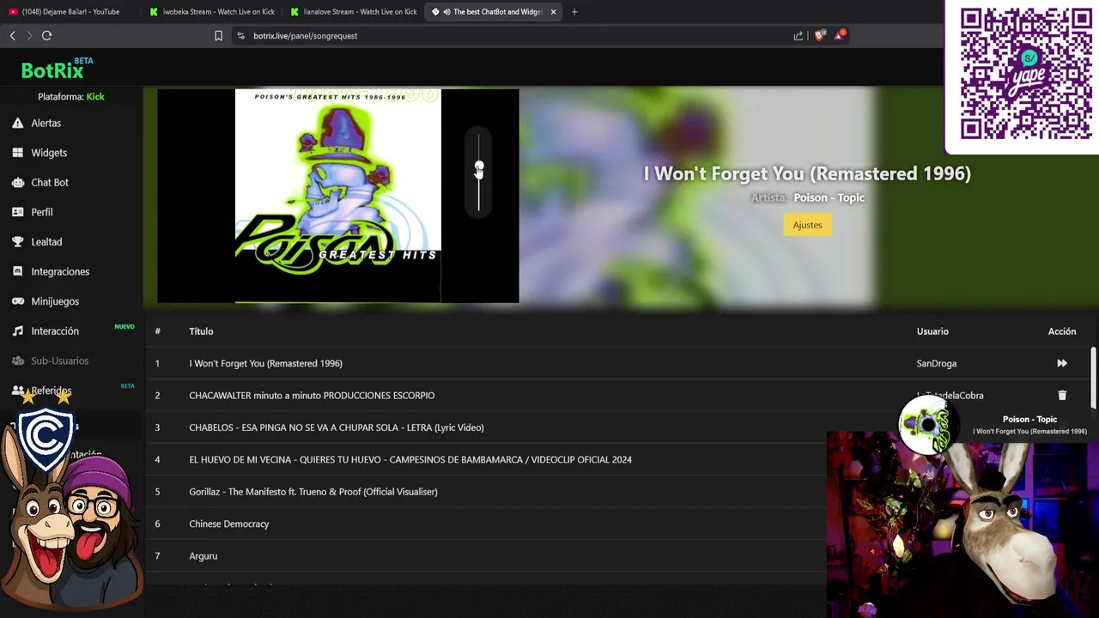
Task: Open the Interacción music note icon
Action: pos(17,331)
